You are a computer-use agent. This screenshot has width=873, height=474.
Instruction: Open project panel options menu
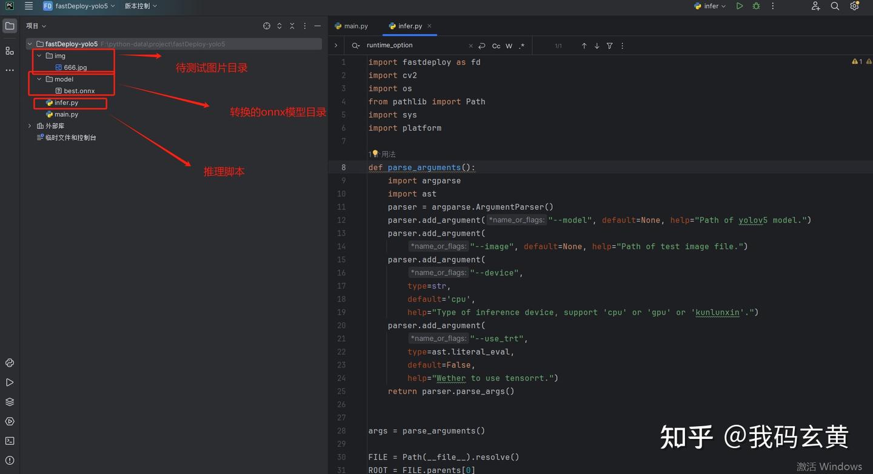(304, 26)
